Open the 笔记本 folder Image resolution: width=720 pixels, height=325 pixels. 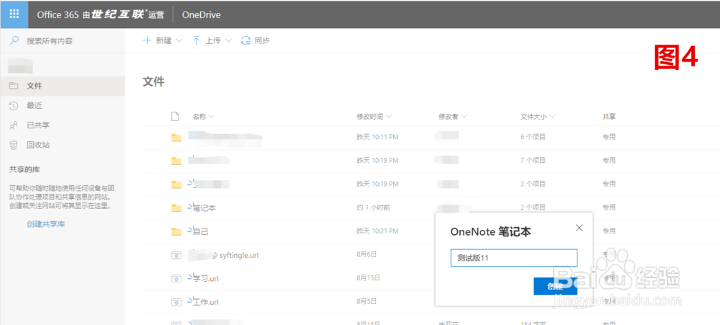204,208
